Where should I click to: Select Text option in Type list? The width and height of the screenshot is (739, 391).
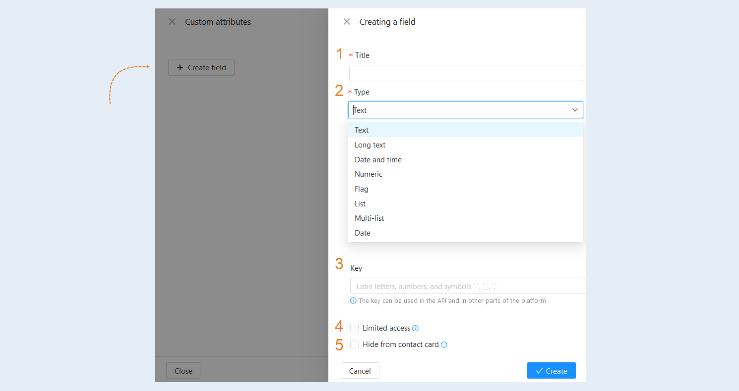tap(466, 130)
